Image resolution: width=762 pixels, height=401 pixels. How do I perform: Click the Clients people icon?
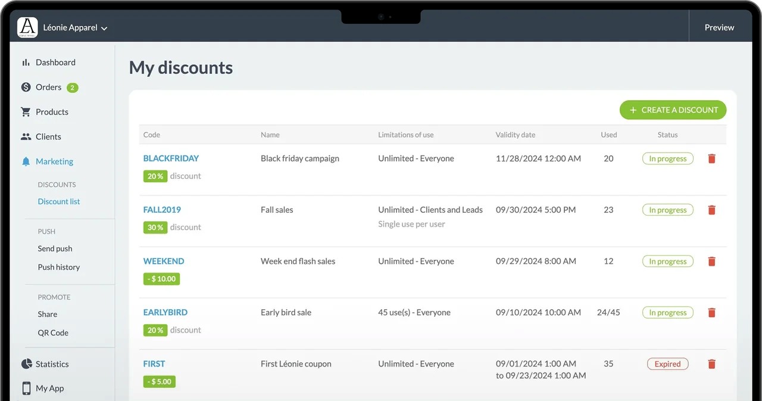26,137
